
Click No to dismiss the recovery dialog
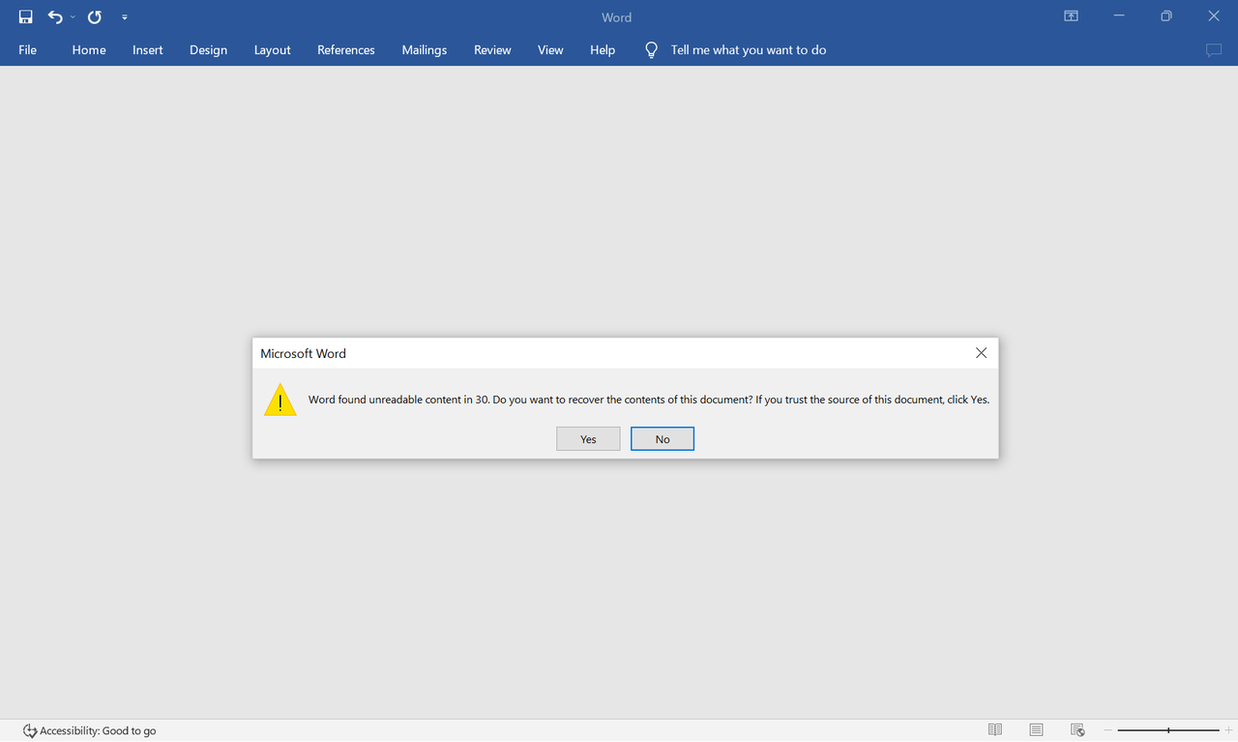click(662, 438)
